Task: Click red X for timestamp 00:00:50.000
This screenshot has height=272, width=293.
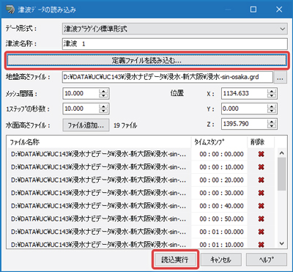Action: pos(261,218)
